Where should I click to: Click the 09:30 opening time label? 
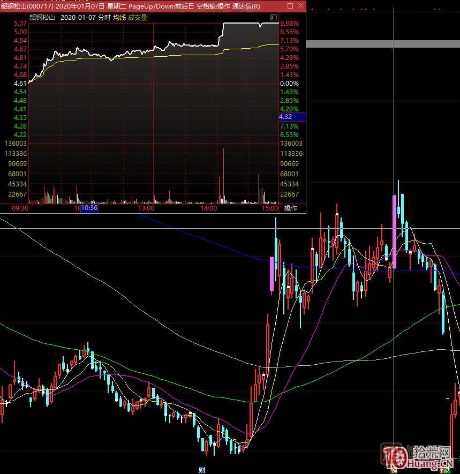click(x=20, y=208)
